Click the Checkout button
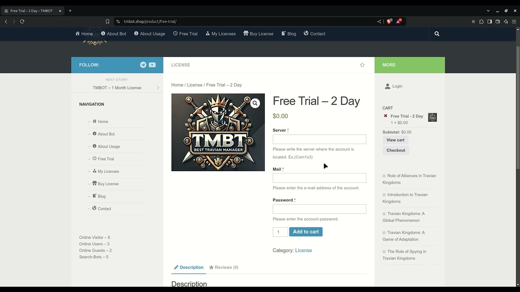 pos(396,150)
